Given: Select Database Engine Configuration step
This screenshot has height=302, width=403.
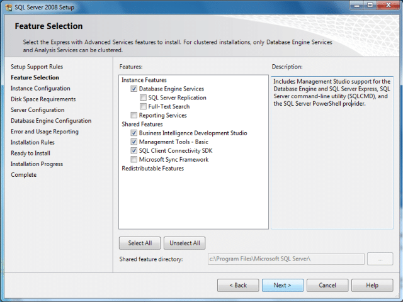Looking at the screenshot, I should (51, 121).
